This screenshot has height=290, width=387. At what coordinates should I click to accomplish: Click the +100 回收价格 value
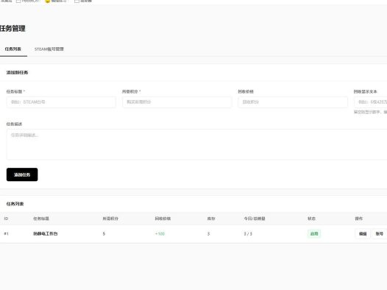click(160, 234)
